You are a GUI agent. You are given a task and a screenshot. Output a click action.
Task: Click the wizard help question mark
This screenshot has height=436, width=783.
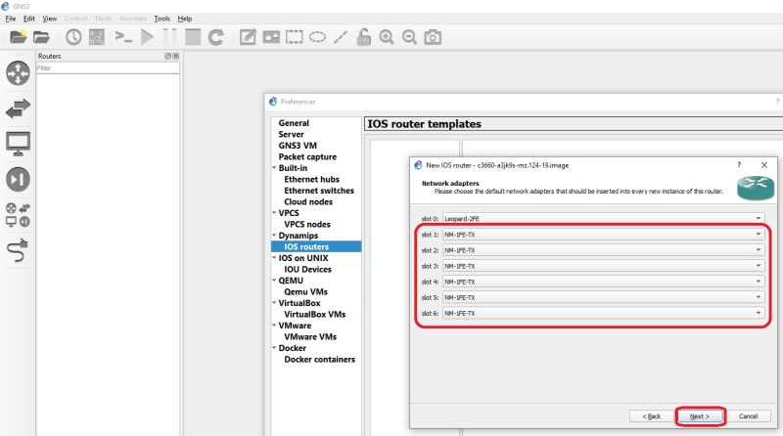click(739, 165)
